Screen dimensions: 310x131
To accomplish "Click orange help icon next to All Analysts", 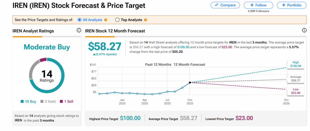I will point(106,20).
